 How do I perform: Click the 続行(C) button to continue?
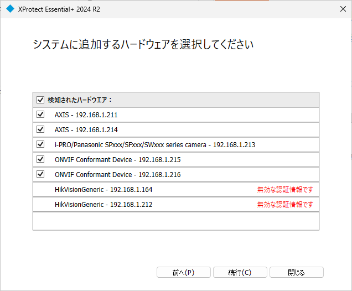(240, 272)
